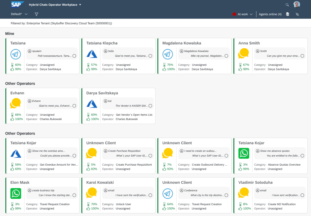311x216 pixels.
Task: Open the user profile avatar
Action: (296, 4)
